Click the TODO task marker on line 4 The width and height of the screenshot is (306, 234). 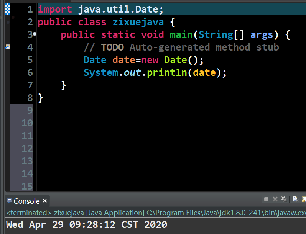[x=8, y=47]
